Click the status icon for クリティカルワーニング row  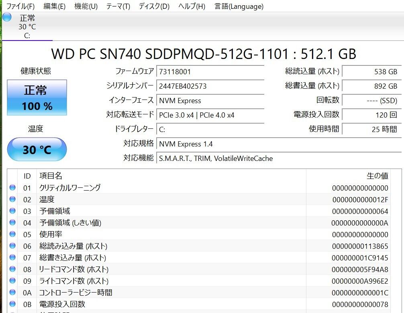pos(12,187)
